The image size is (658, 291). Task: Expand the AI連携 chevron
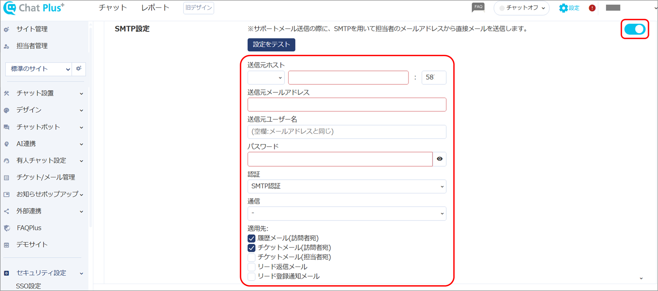[81, 144]
